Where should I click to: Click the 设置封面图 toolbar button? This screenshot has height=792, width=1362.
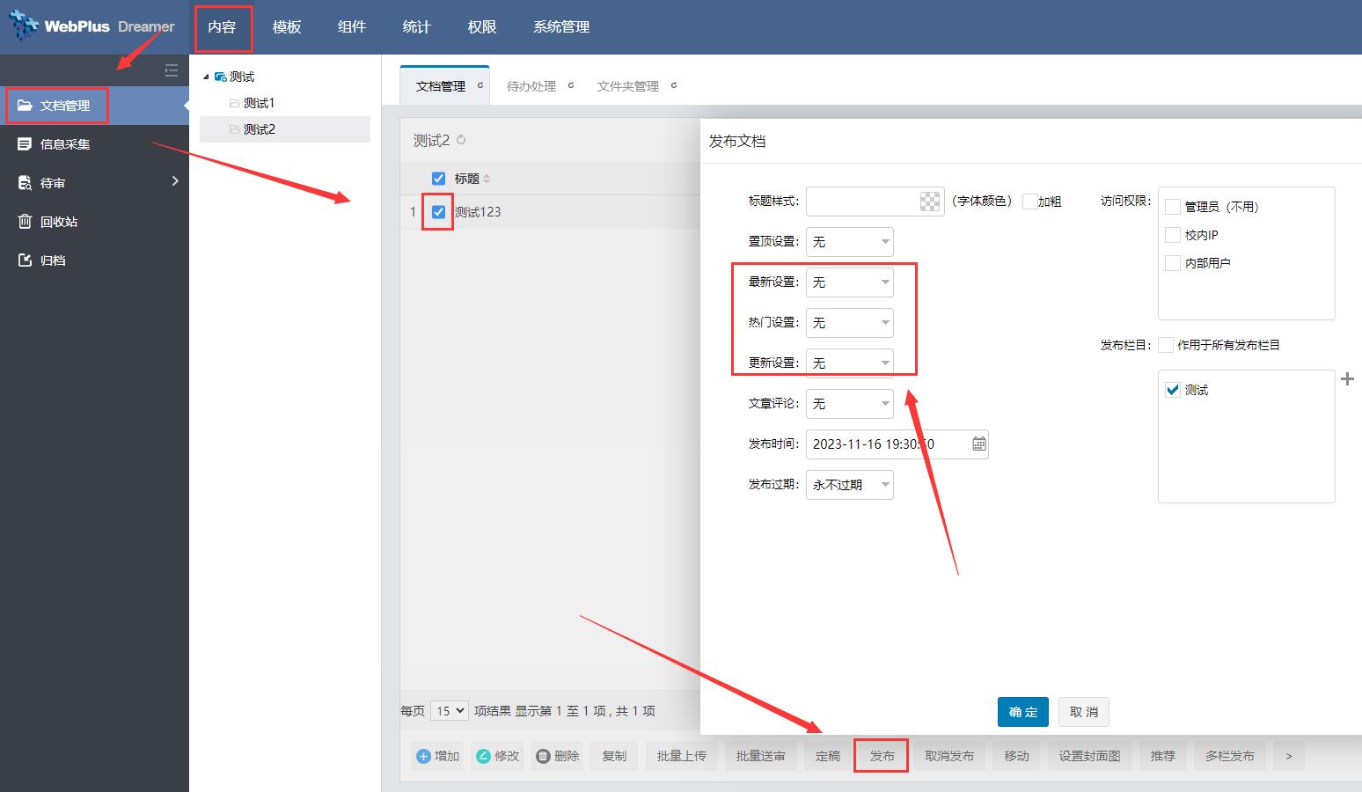pyautogui.click(x=1089, y=756)
